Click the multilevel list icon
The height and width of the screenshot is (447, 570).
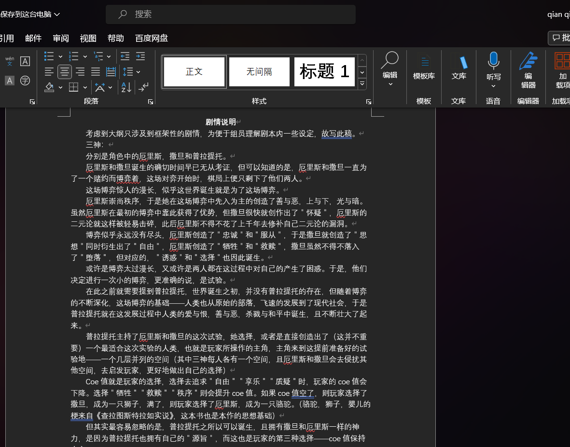(98, 56)
